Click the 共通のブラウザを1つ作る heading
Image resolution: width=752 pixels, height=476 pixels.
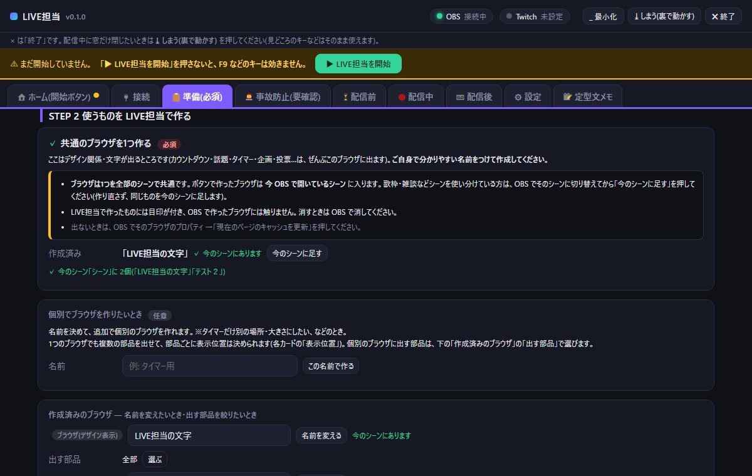click(106, 143)
